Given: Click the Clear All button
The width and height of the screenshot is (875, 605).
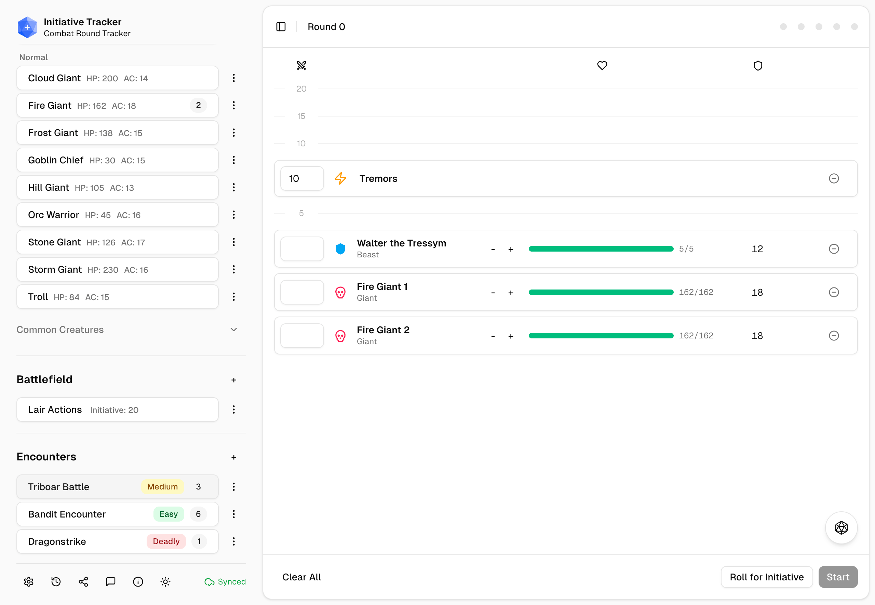Looking at the screenshot, I should (x=301, y=577).
